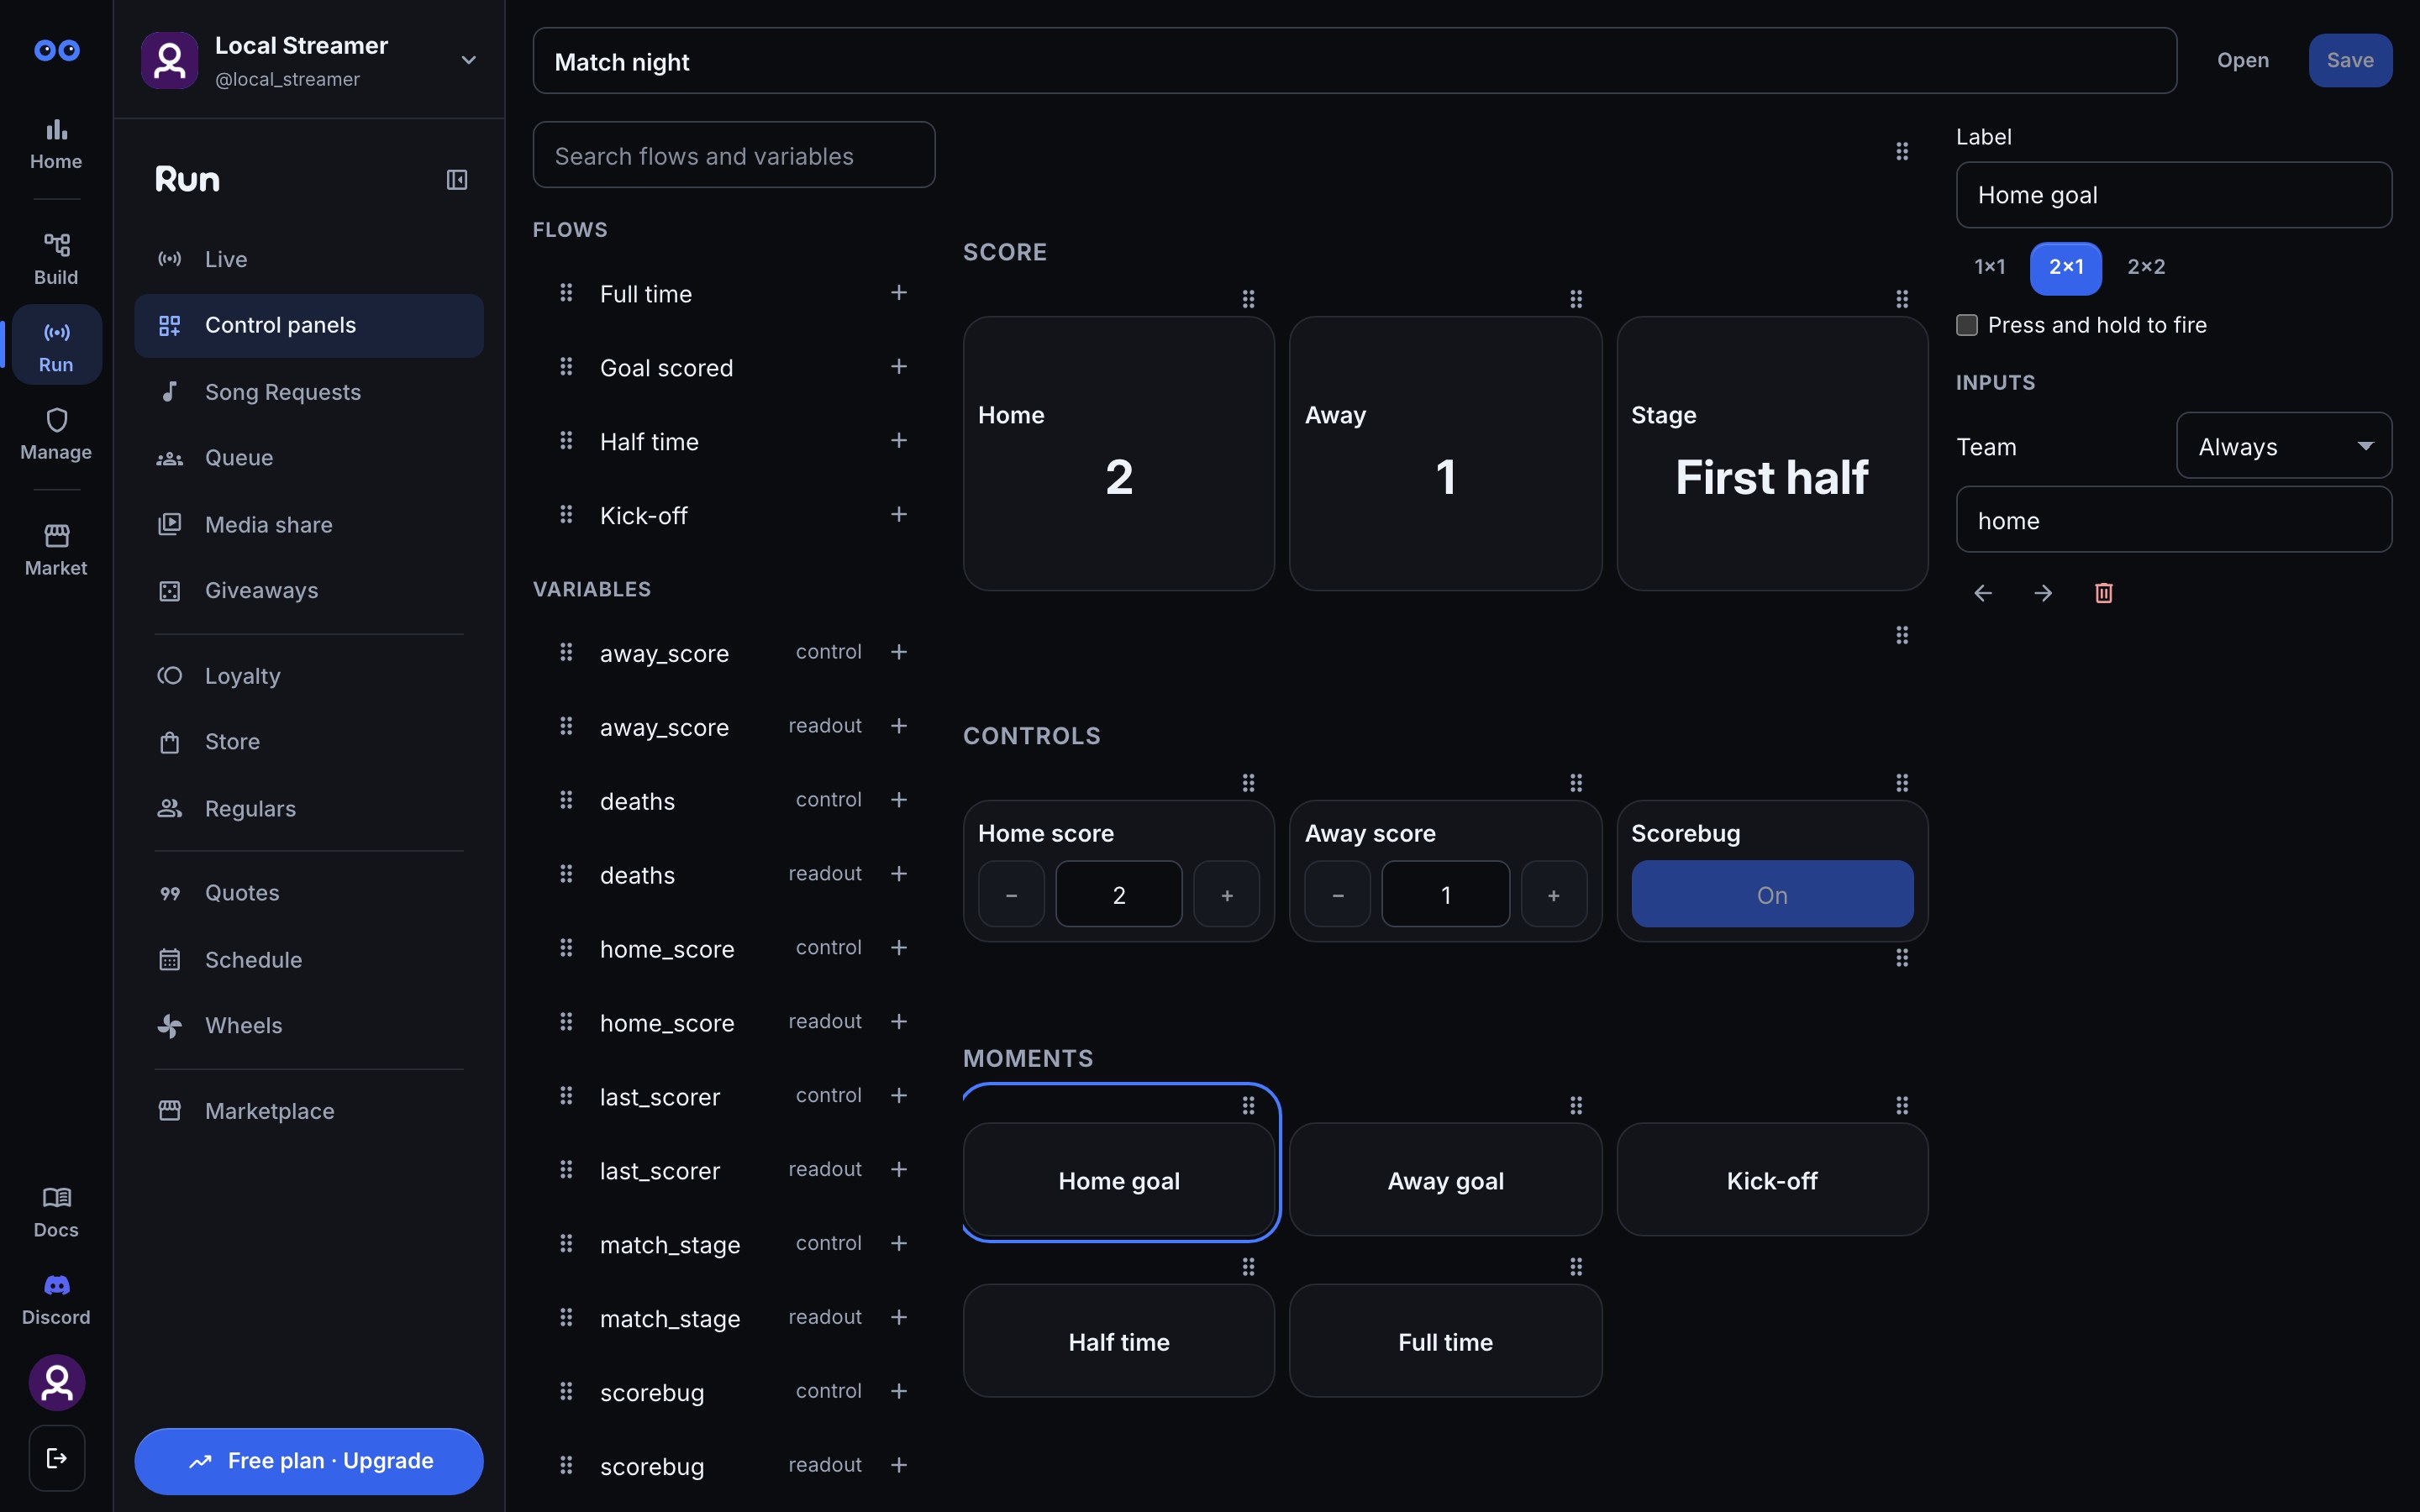Click the red trash delete icon
The height and width of the screenshot is (1512, 2420).
(x=2103, y=593)
